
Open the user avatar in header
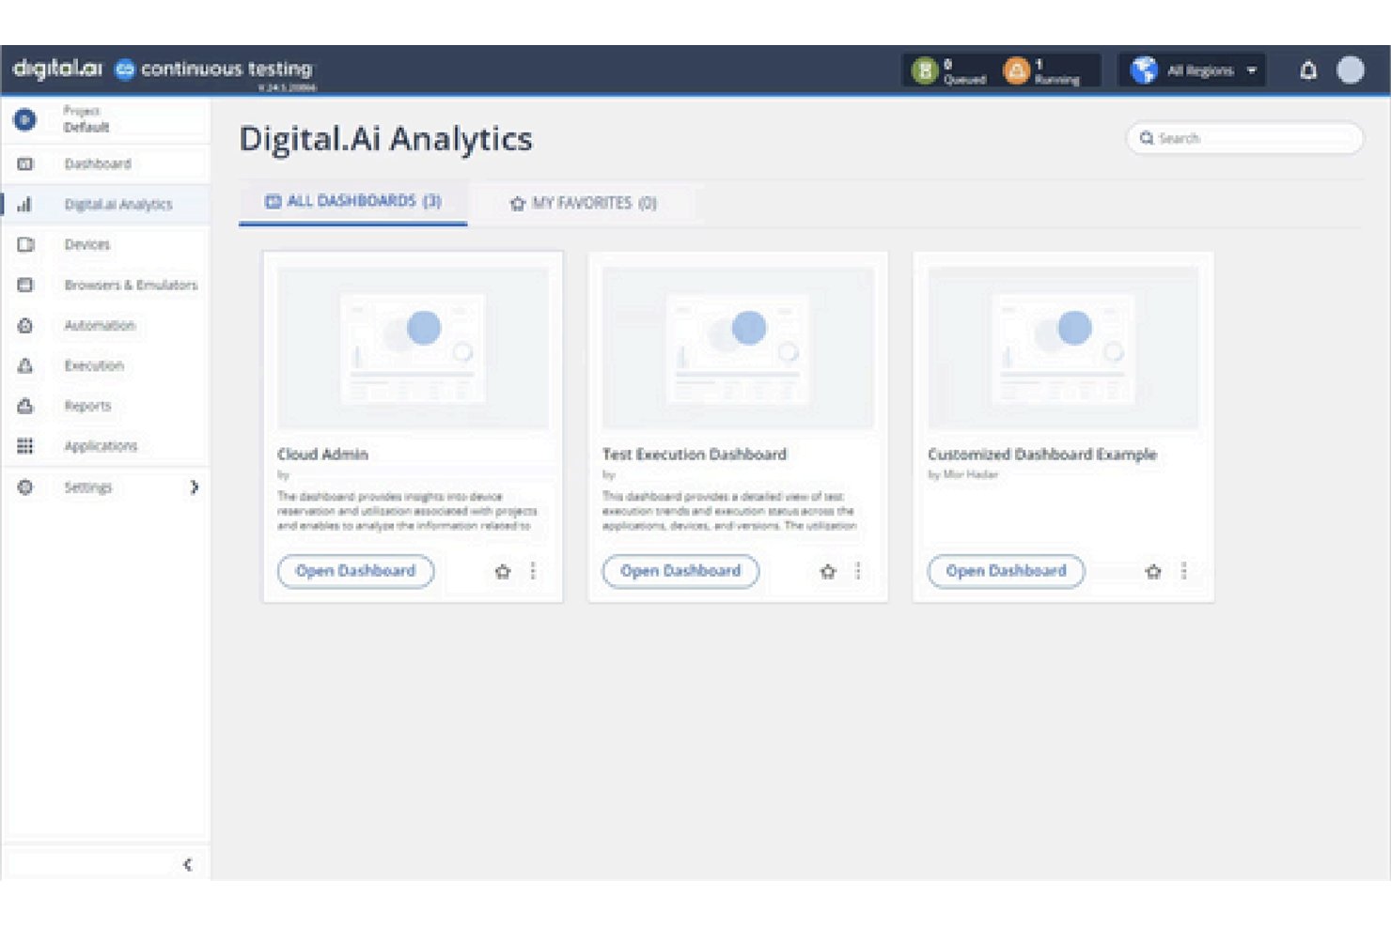pyautogui.click(x=1351, y=70)
